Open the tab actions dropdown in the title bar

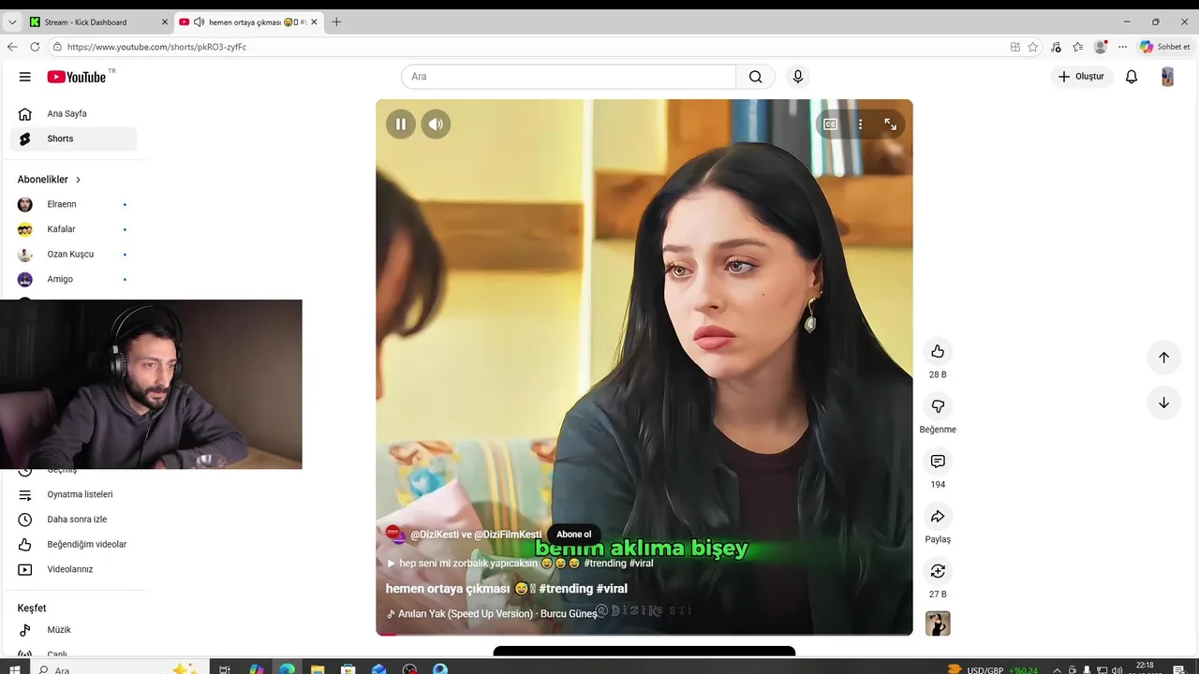click(12, 22)
